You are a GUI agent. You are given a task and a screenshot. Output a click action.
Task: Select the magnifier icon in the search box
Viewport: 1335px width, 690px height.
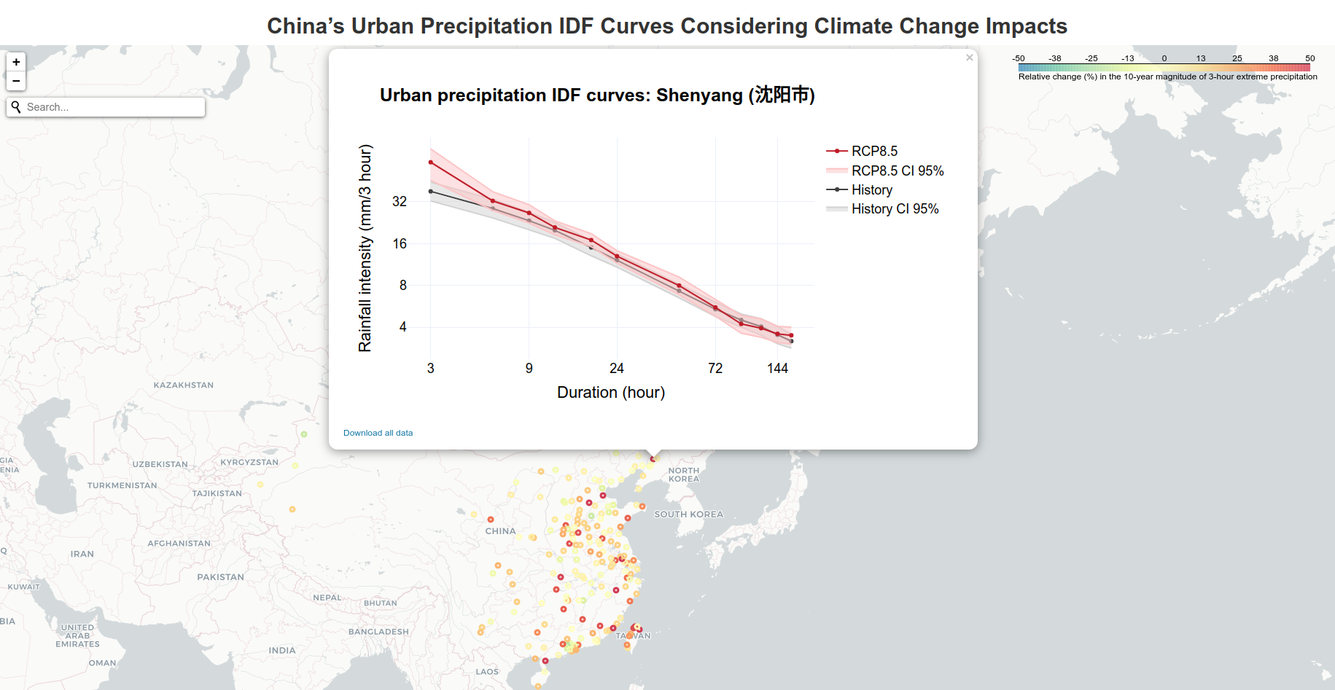16,106
